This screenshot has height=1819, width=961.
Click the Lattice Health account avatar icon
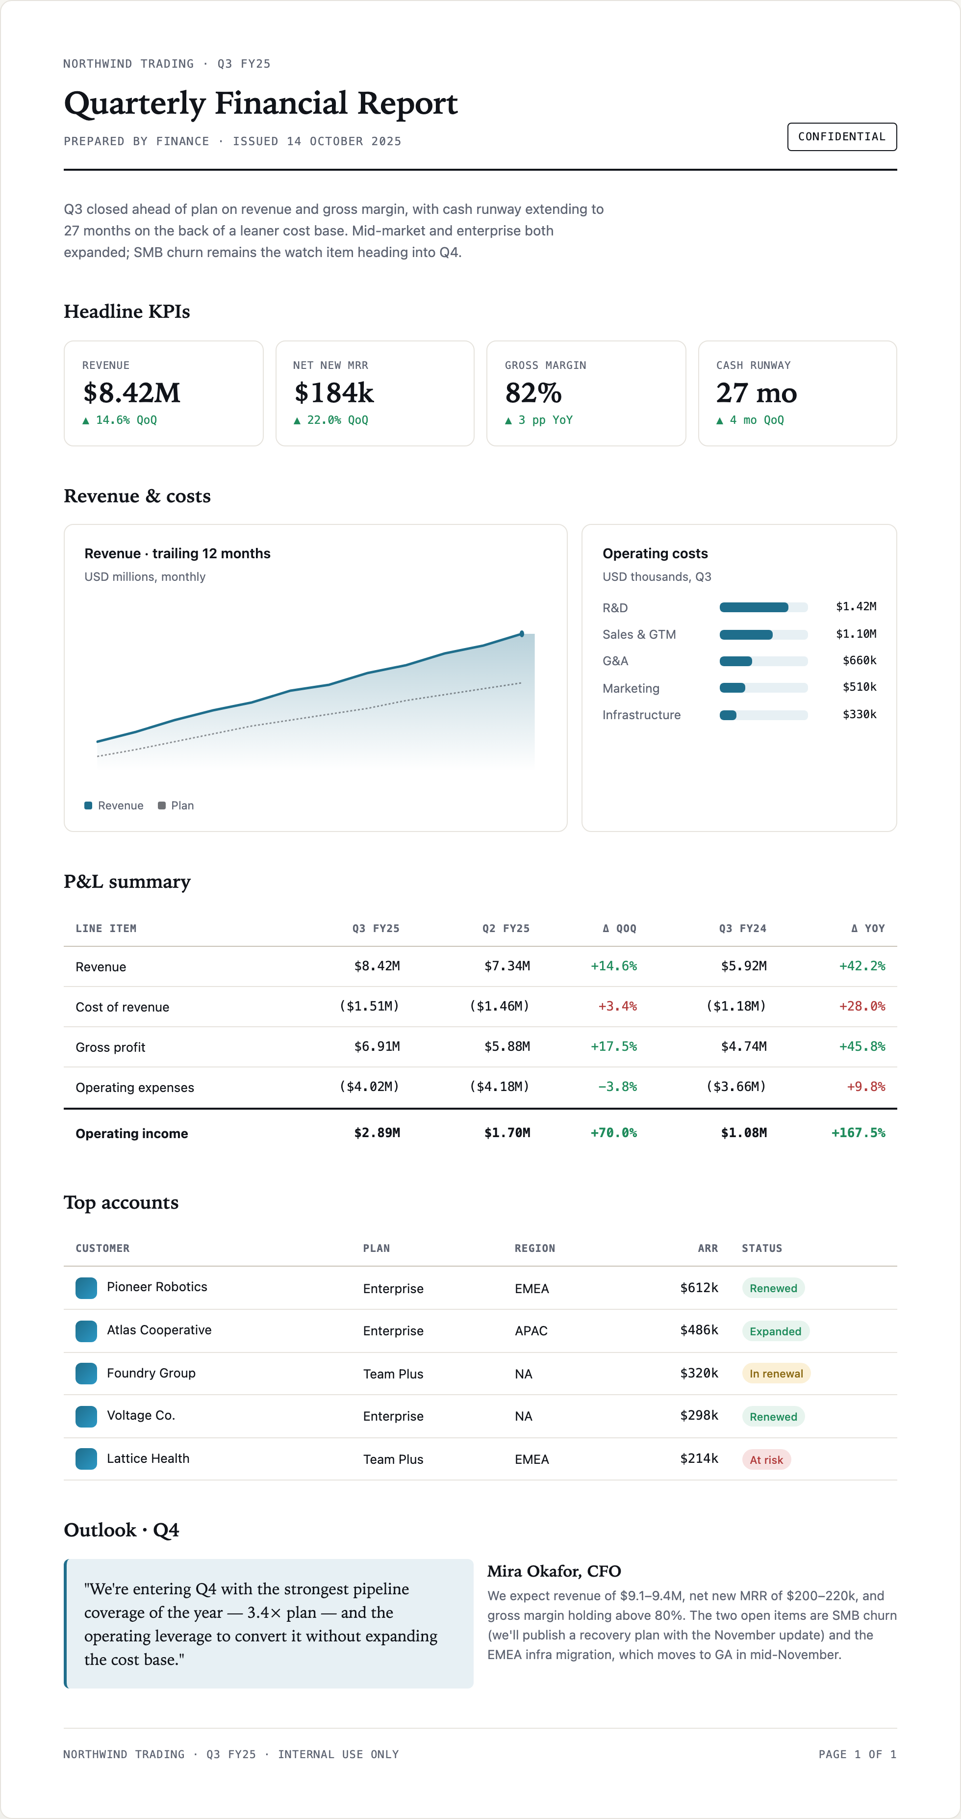86,1459
